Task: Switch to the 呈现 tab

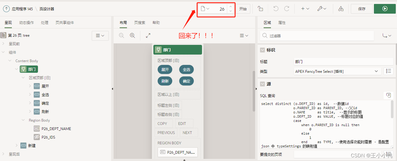Action: 8,23
